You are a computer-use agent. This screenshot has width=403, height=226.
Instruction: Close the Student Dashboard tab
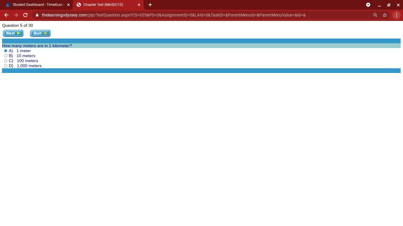pyautogui.click(x=68, y=5)
